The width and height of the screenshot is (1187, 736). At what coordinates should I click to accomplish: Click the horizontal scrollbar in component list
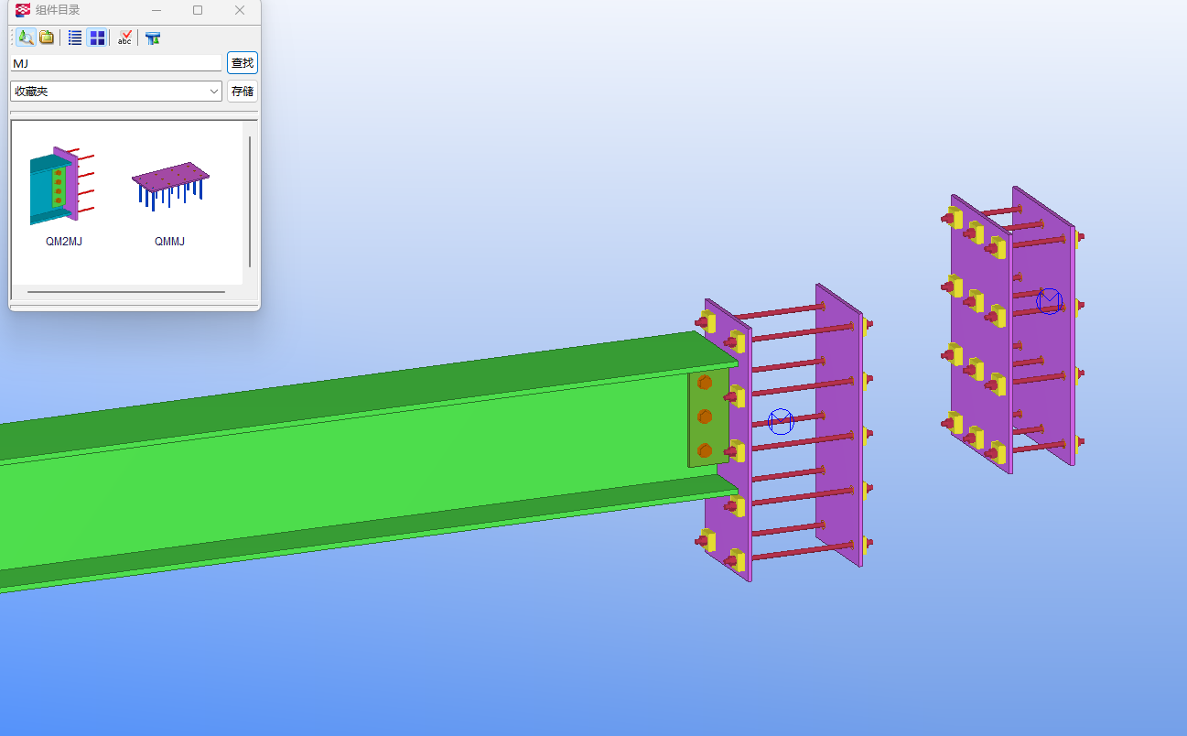click(126, 292)
